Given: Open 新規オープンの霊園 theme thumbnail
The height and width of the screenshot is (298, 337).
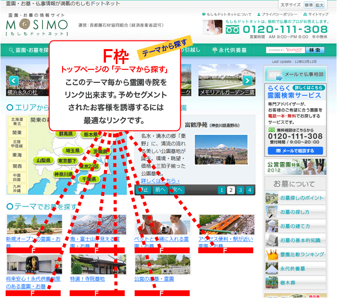Looking at the screenshot, I should (34, 224).
